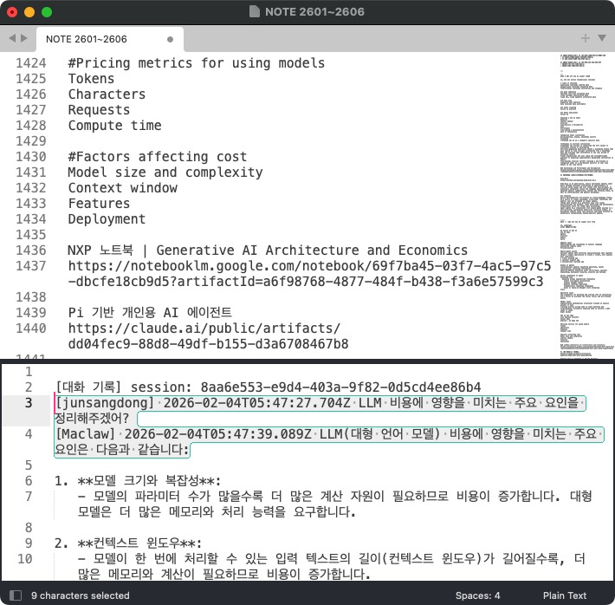Image resolution: width=615 pixels, height=605 pixels.
Task: Toggle the sidebar icon in status bar
Action: click(x=15, y=595)
